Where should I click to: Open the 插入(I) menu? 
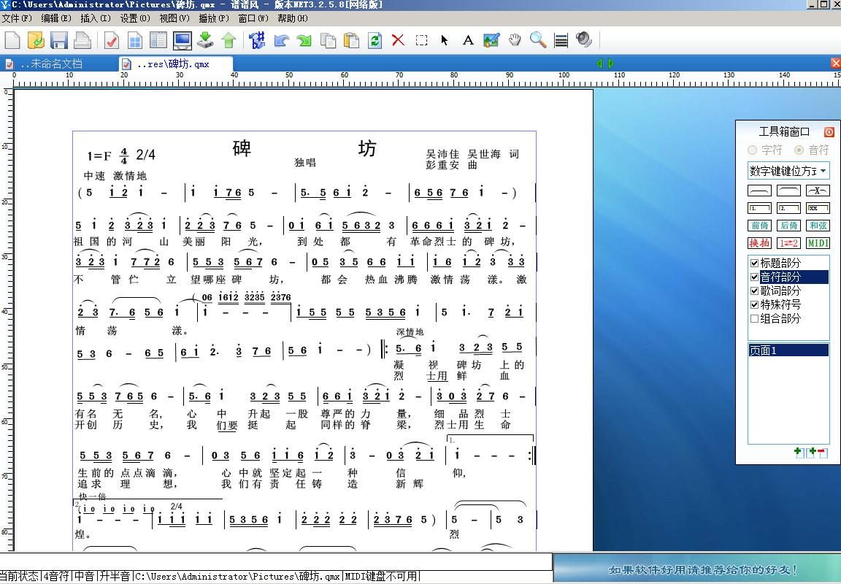96,18
